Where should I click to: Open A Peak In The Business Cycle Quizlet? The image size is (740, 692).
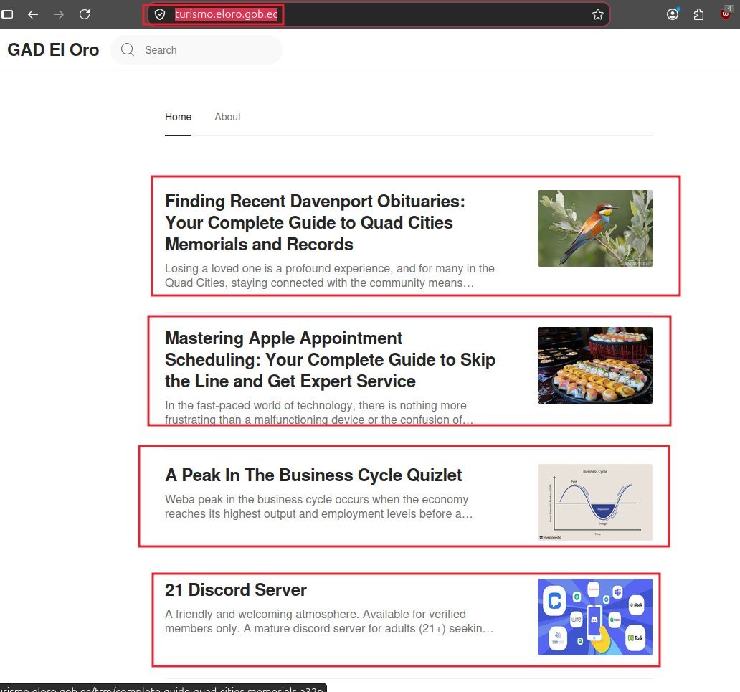(x=313, y=475)
